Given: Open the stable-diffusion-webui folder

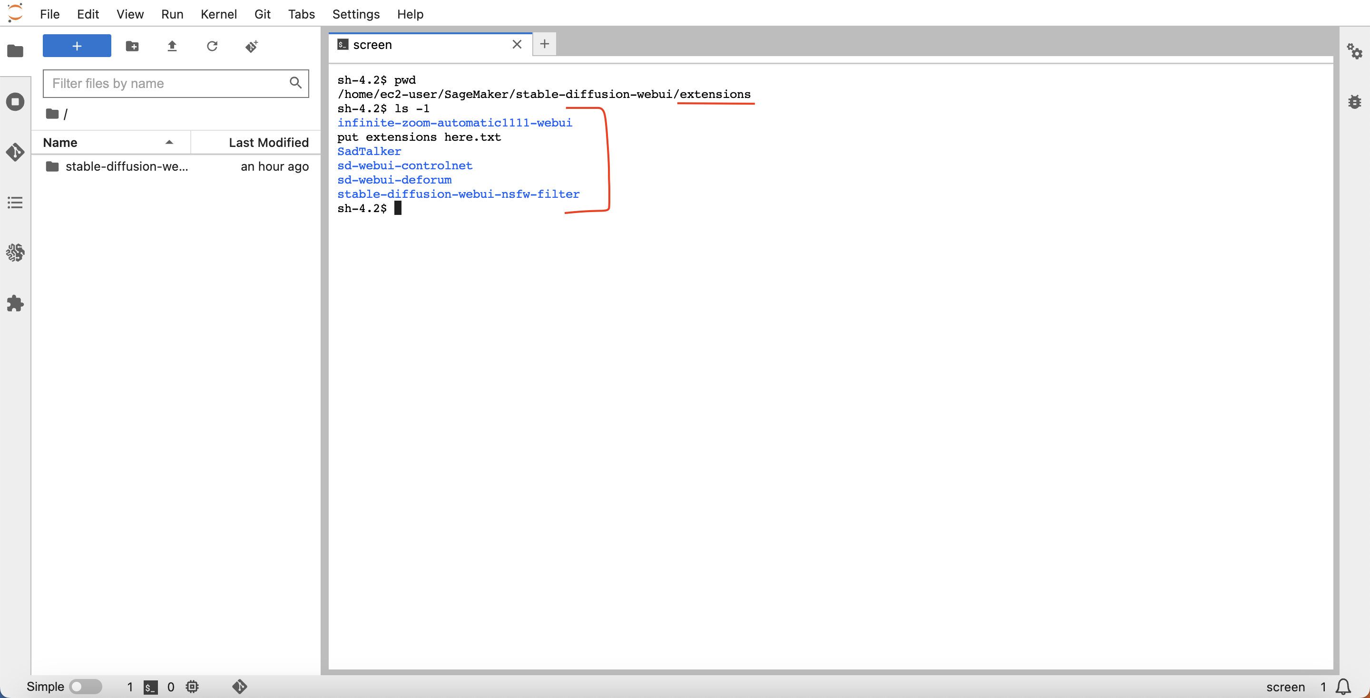Looking at the screenshot, I should (126, 166).
